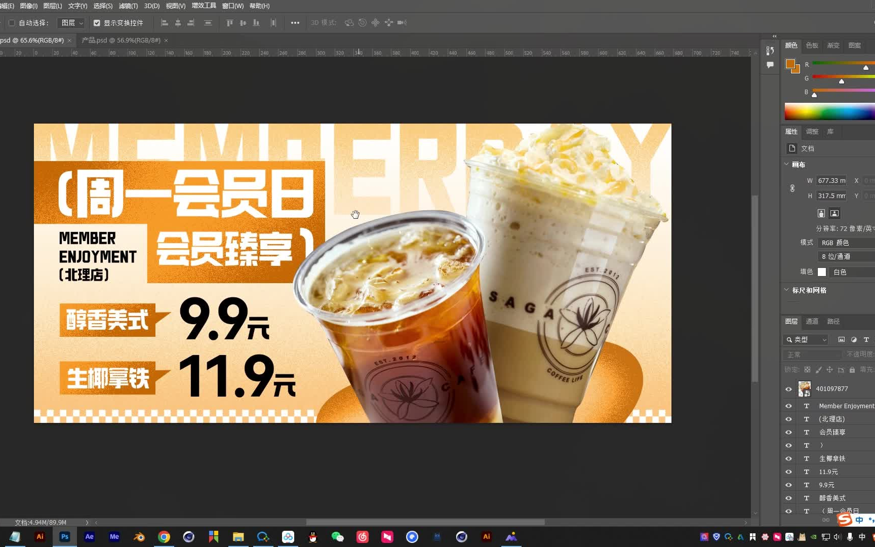This screenshot has width=875, height=547.
Task: Click align vertical centers icon
Action: tap(243, 23)
